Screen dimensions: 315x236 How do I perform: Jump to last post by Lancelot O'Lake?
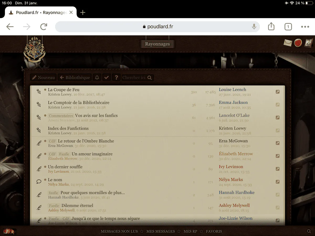pyautogui.click(x=278, y=117)
